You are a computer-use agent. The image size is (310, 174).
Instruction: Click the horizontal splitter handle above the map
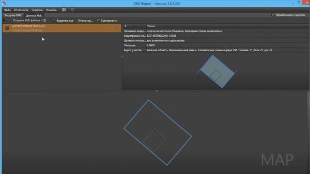157,91
